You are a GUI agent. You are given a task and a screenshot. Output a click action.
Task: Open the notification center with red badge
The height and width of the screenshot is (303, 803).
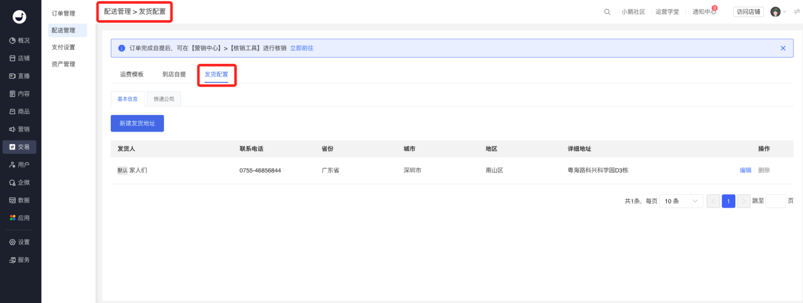pyautogui.click(x=704, y=12)
